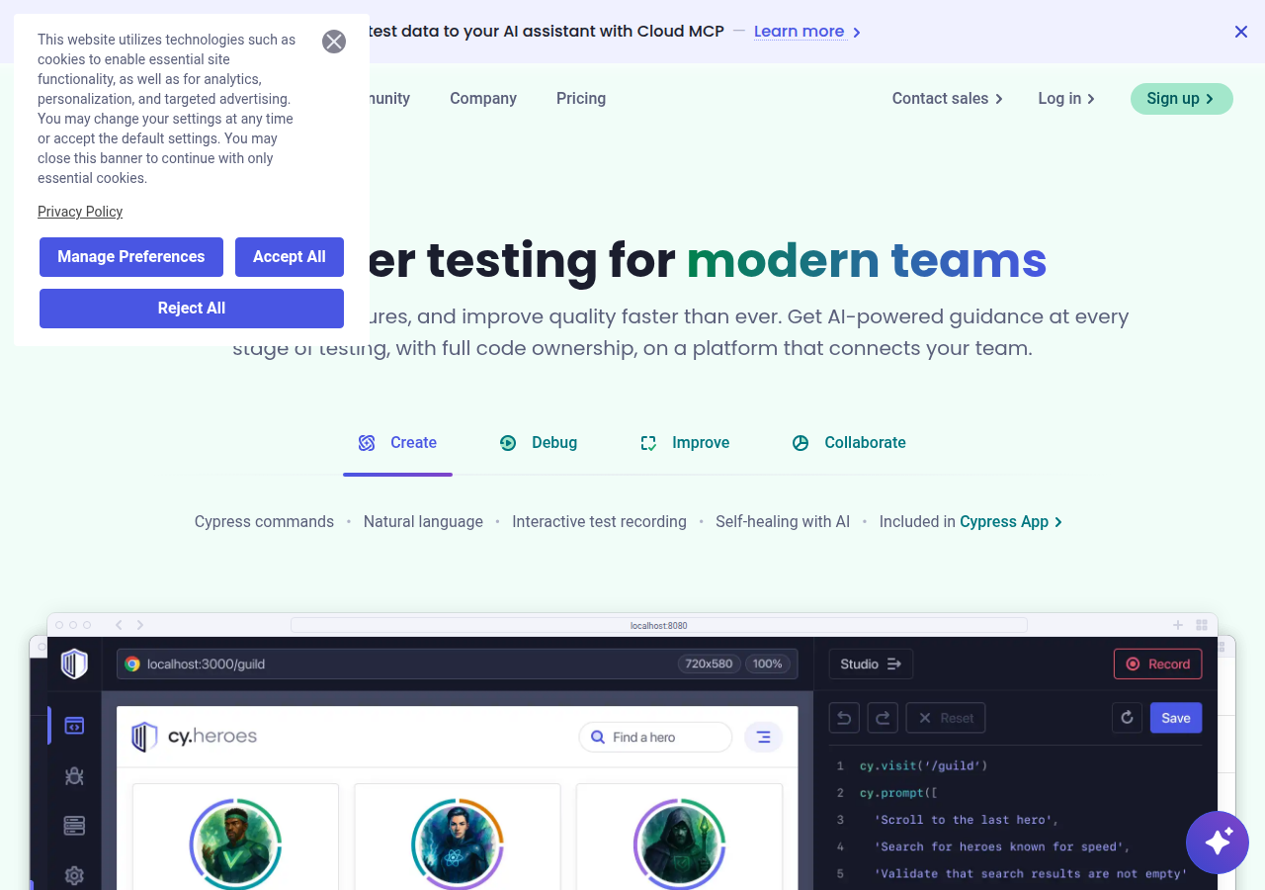This screenshot has width=1265, height=890.
Task: Click the 'Natural language' text
Action: click(423, 522)
